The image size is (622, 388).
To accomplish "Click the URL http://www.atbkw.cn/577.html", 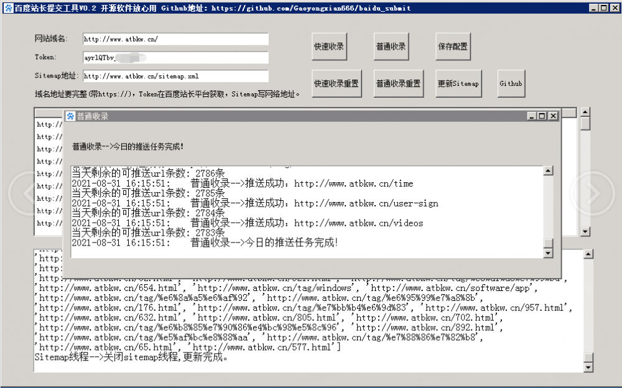I will (262, 348).
